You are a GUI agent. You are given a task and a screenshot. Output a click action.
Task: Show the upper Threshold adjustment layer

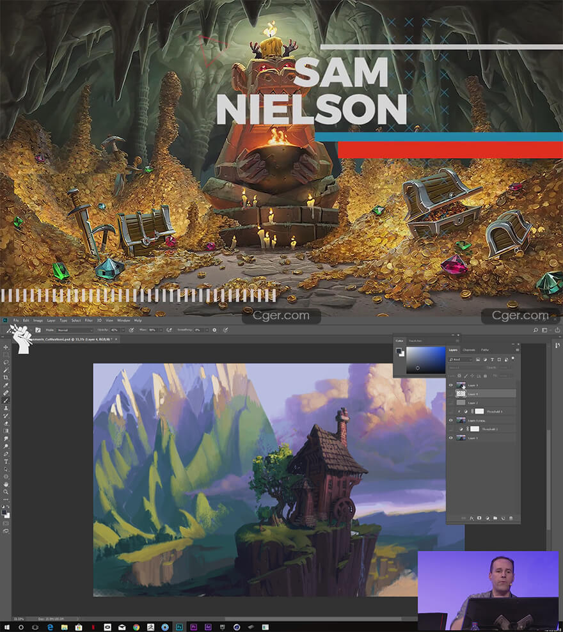pyautogui.click(x=450, y=411)
